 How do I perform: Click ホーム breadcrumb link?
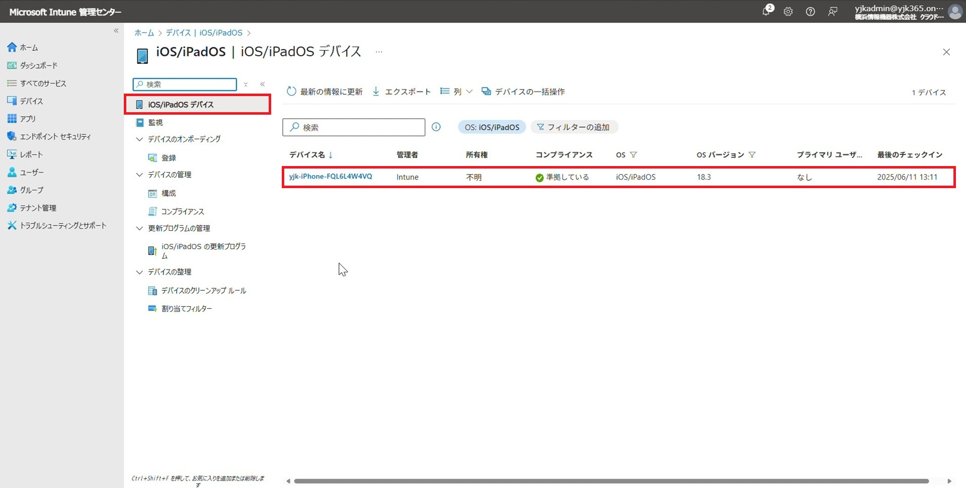tap(144, 33)
